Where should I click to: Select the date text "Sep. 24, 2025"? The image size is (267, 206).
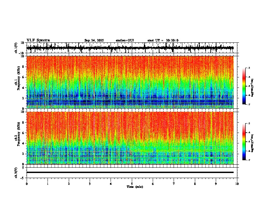point(94,40)
